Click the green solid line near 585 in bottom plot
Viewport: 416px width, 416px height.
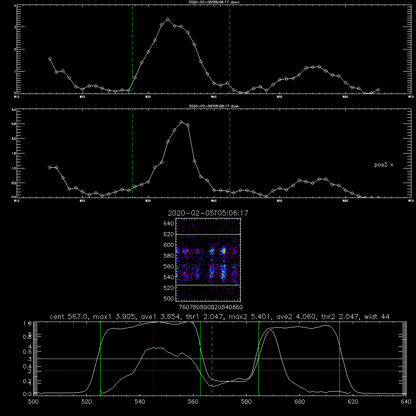click(x=258, y=359)
